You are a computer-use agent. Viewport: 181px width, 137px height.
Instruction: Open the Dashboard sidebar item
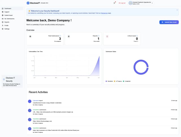pyautogui.click(x=8, y=8)
